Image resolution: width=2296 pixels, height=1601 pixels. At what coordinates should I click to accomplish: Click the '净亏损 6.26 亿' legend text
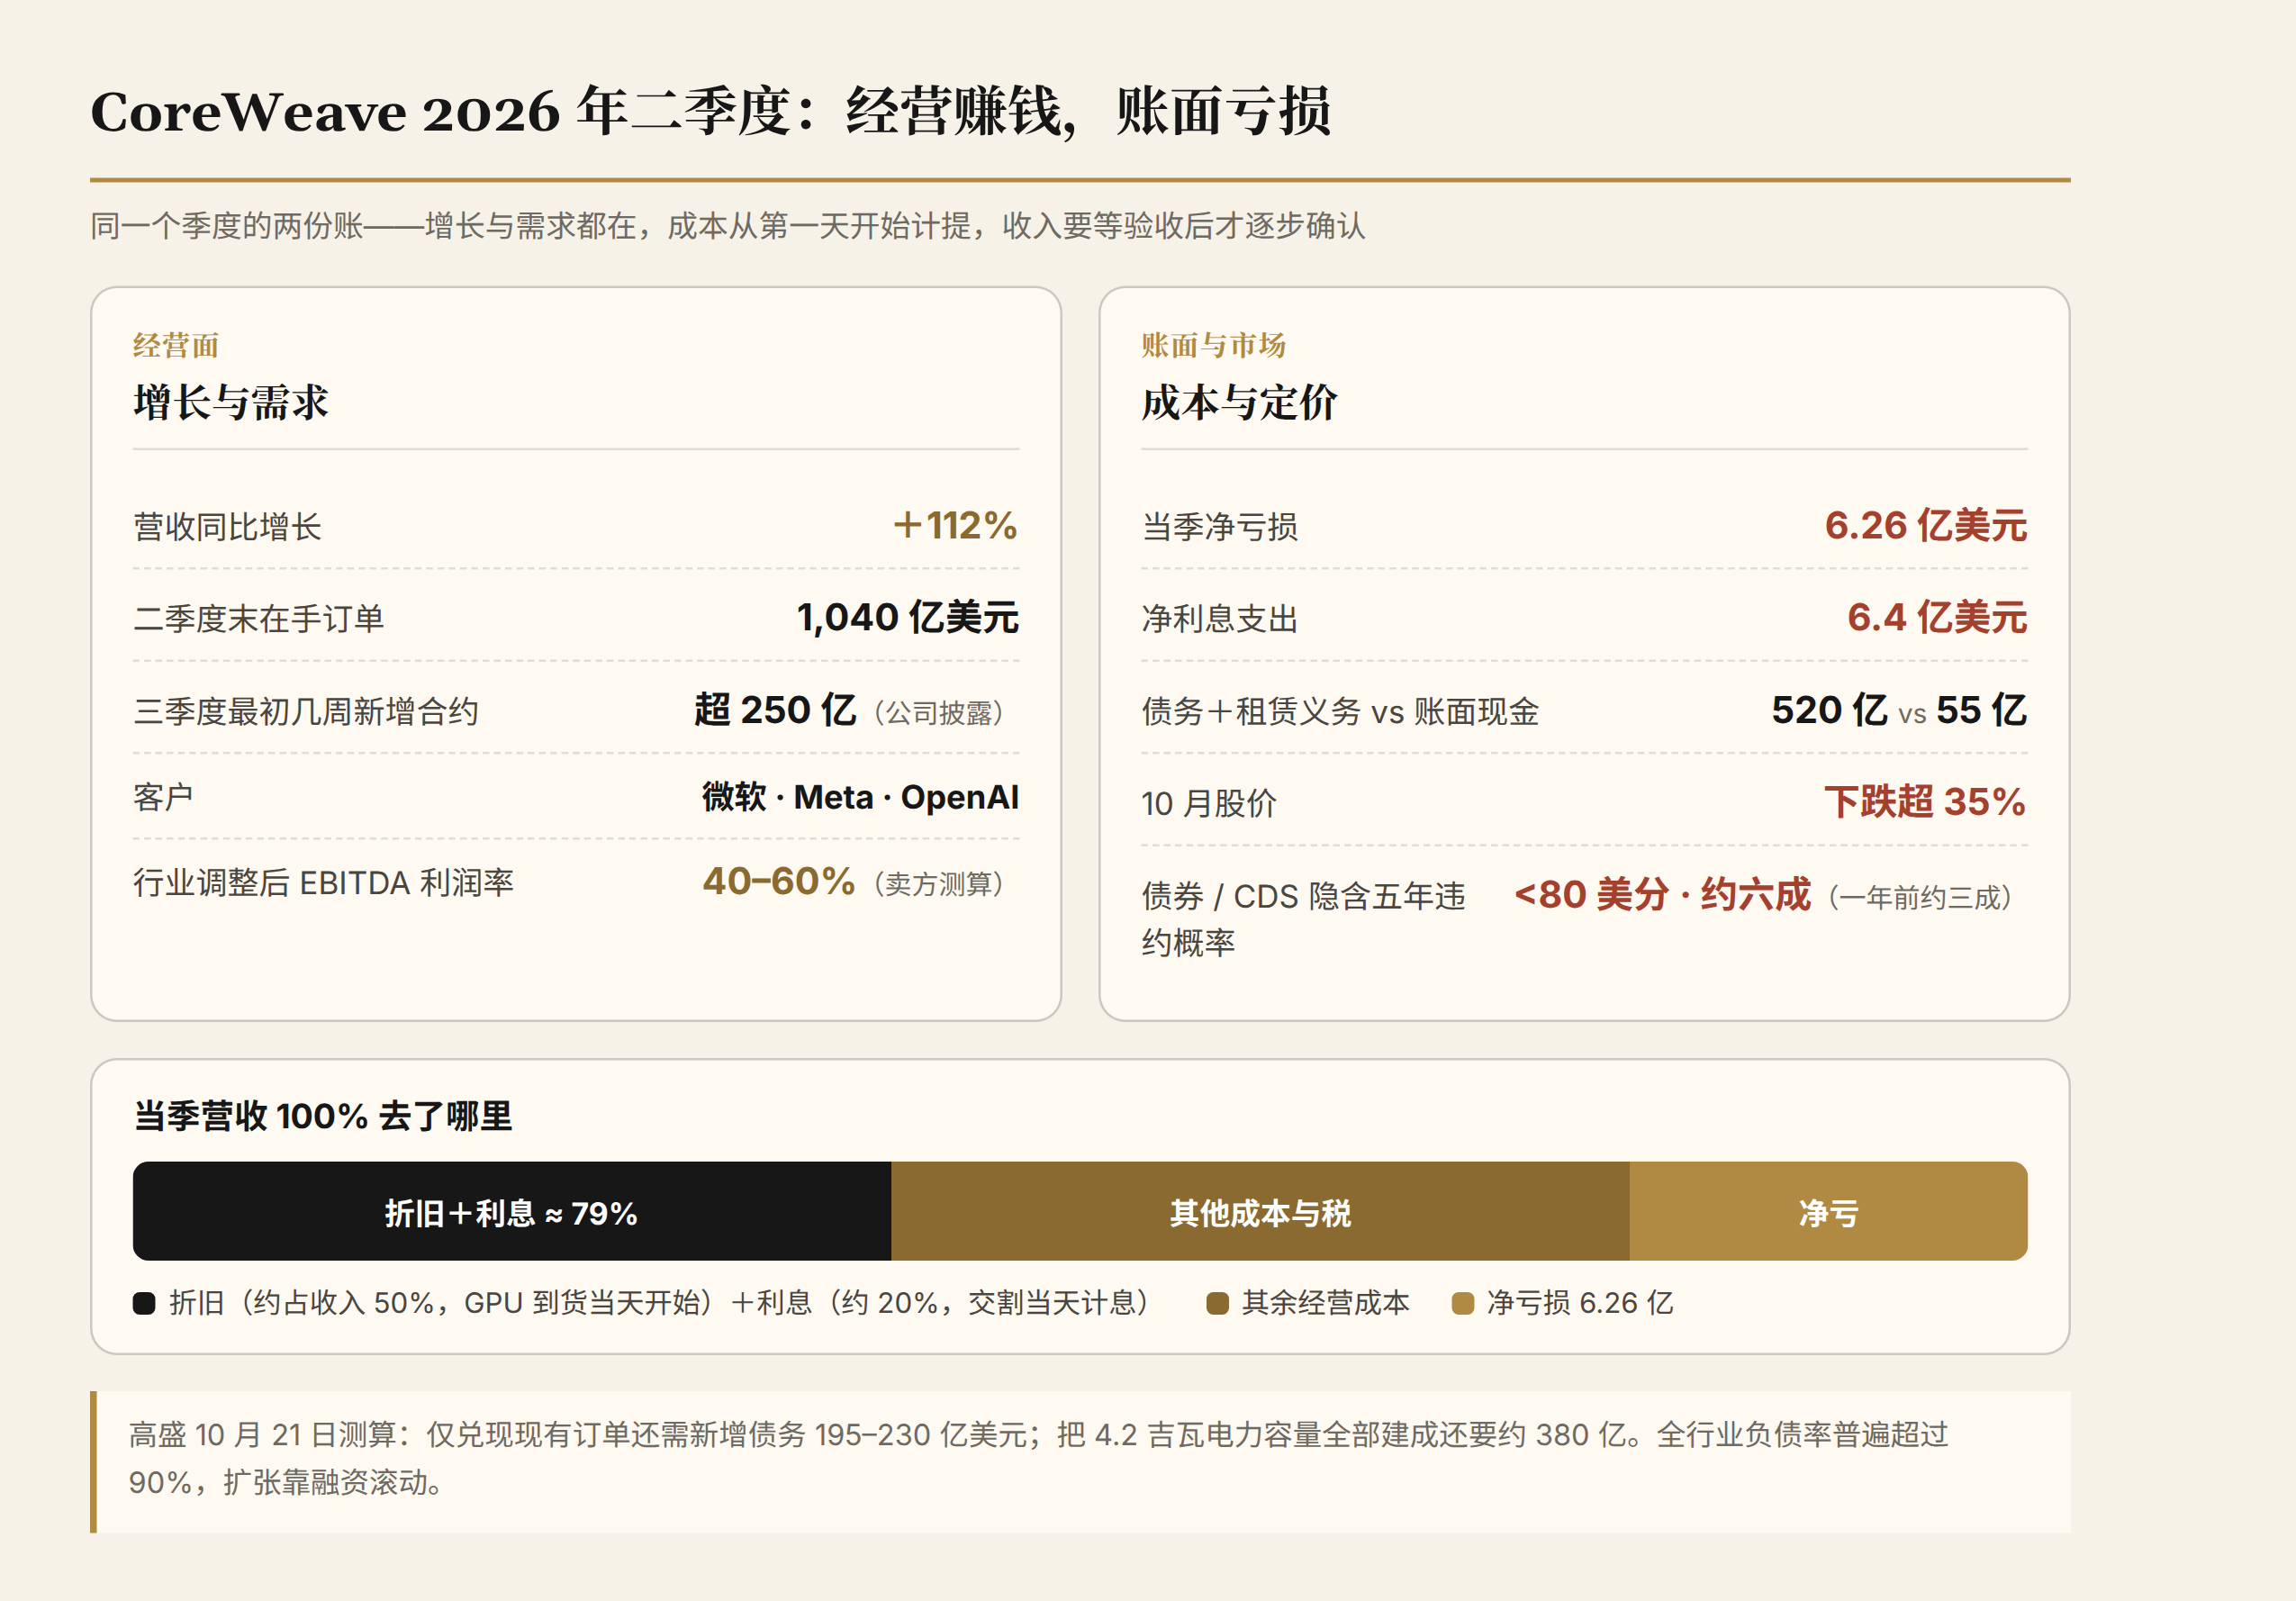(1580, 1303)
